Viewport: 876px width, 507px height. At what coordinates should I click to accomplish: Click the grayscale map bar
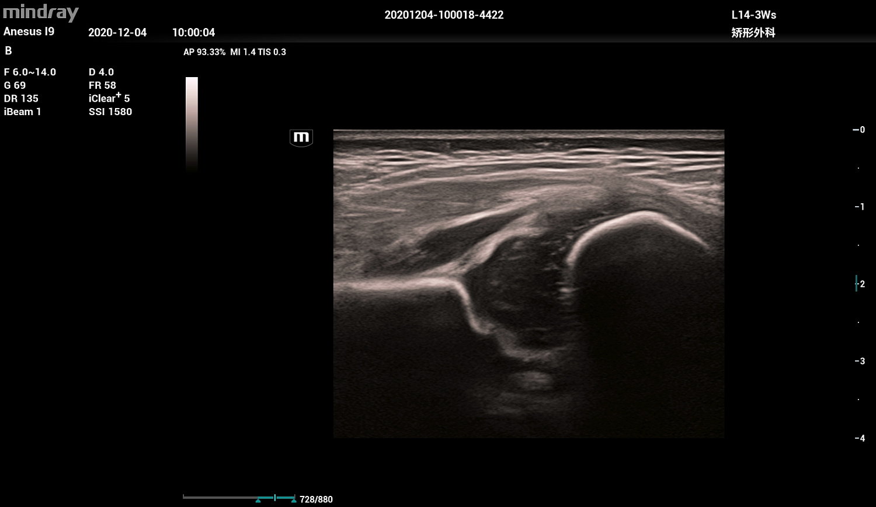point(192,123)
